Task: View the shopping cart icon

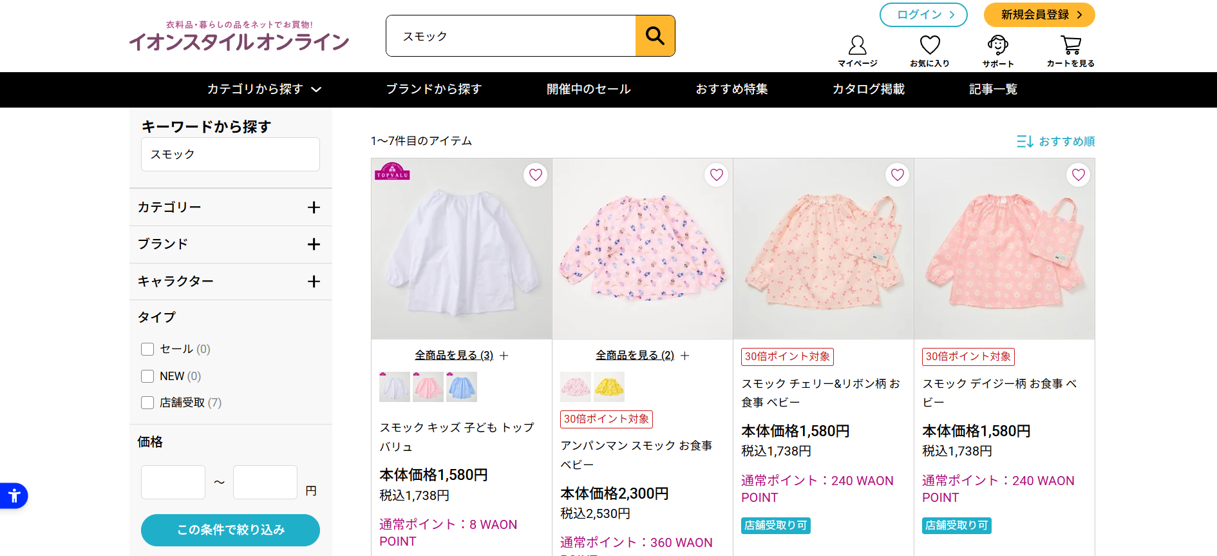Action: click(x=1070, y=51)
